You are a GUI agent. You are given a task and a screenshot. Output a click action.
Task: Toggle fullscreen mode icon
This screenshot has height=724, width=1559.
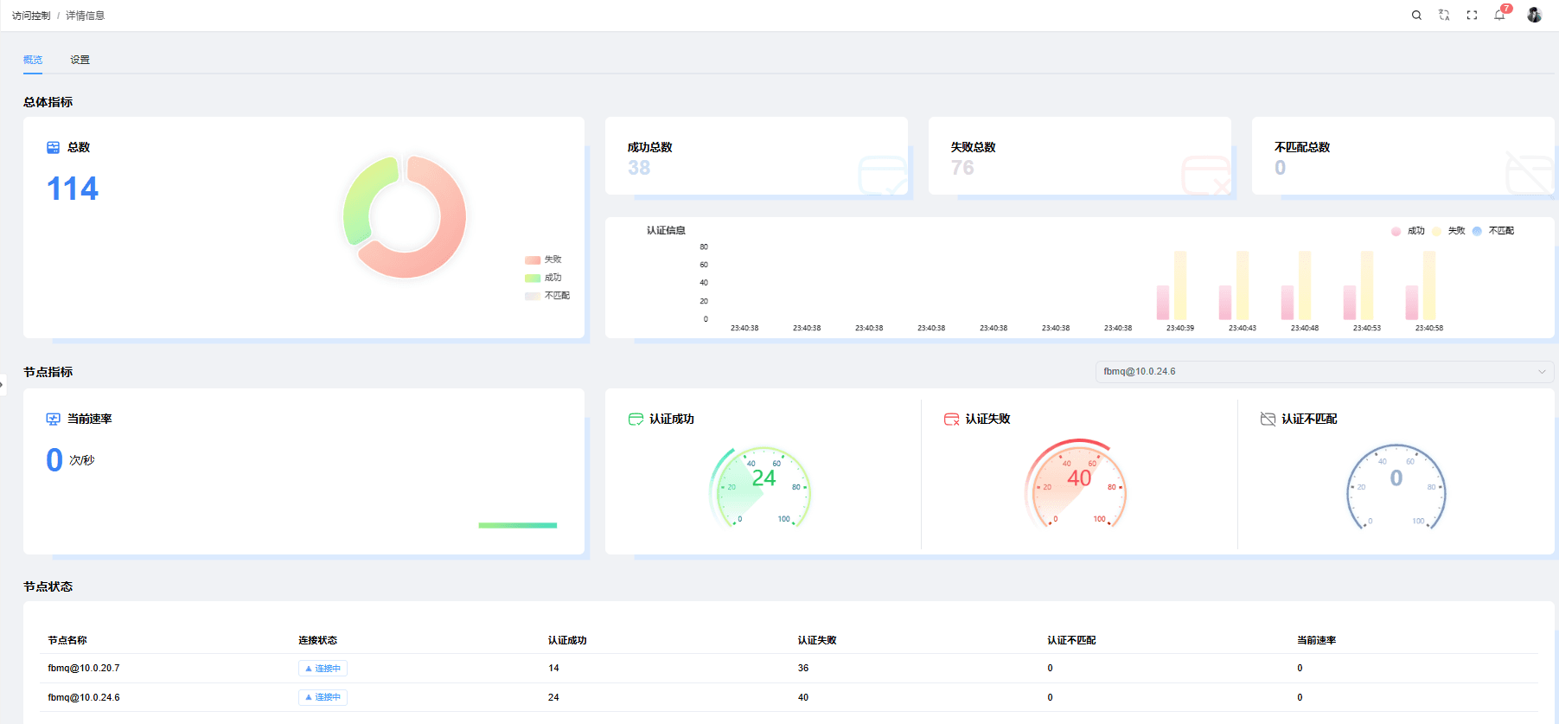click(x=1472, y=16)
